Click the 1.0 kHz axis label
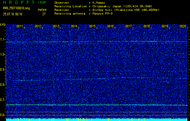Viewport: 190px width, 121px height. click(x=3, y=54)
